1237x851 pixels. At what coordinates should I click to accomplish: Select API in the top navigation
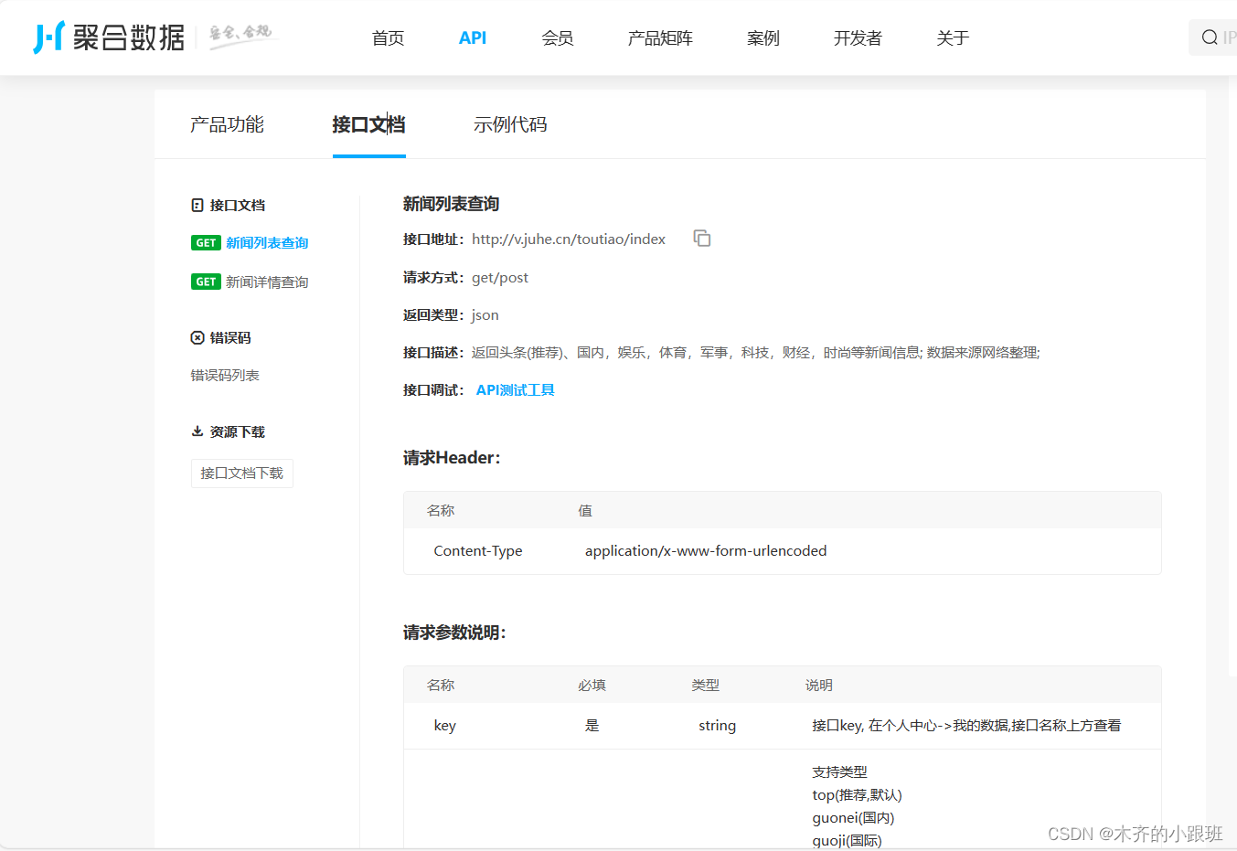[x=472, y=37]
